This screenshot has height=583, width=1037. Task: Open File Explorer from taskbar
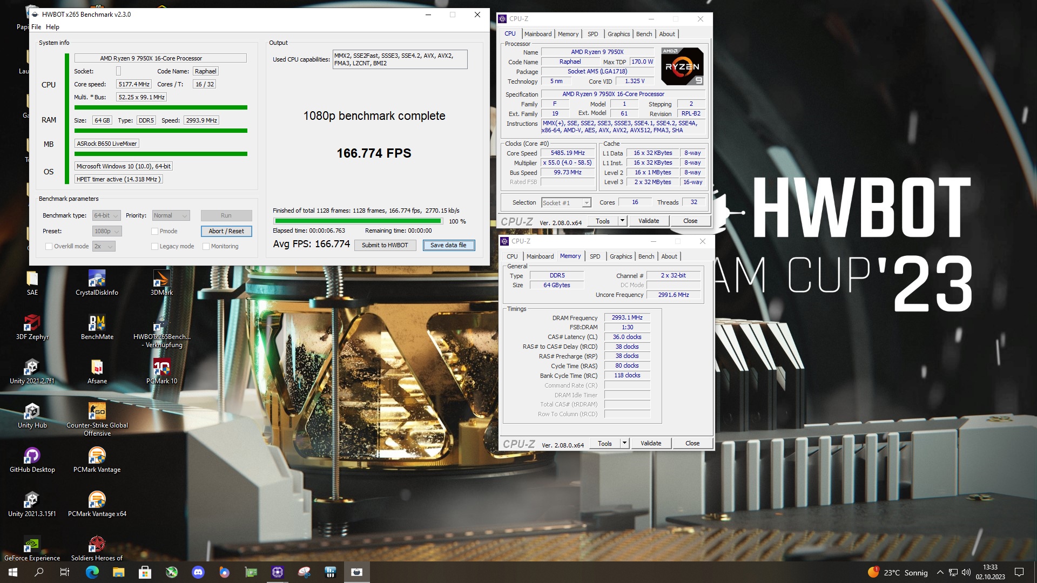click(119, 572)
